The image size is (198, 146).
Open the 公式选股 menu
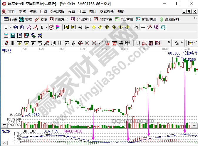pos(57,12)
